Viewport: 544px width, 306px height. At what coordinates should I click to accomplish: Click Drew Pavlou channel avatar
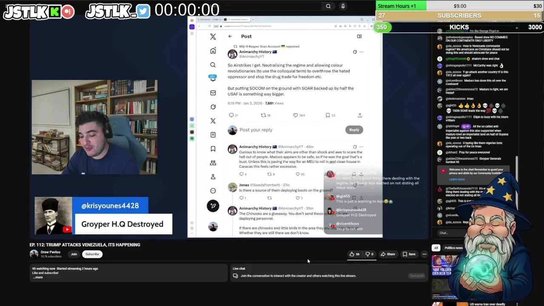click(34, 254)
